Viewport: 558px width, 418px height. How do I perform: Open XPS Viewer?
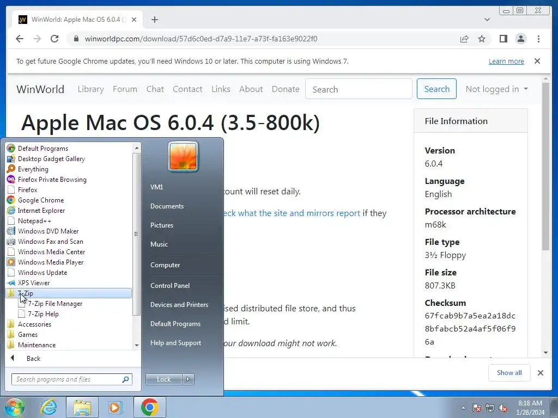click(33, 282)
